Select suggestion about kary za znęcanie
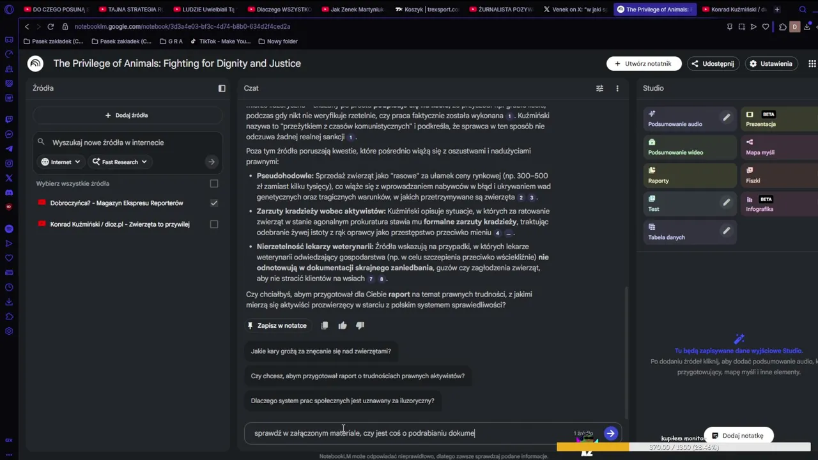Image resolution: width=818 pixels, height=460 pixels. (321, 351)
